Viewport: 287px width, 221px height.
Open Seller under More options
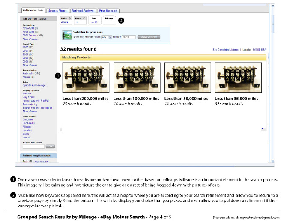[x=26, y=134]
